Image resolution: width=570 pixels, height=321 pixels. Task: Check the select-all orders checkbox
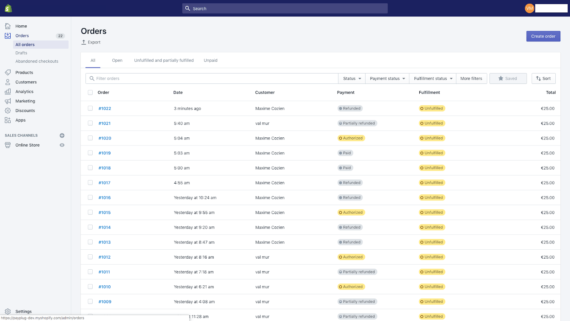point(90,92)
